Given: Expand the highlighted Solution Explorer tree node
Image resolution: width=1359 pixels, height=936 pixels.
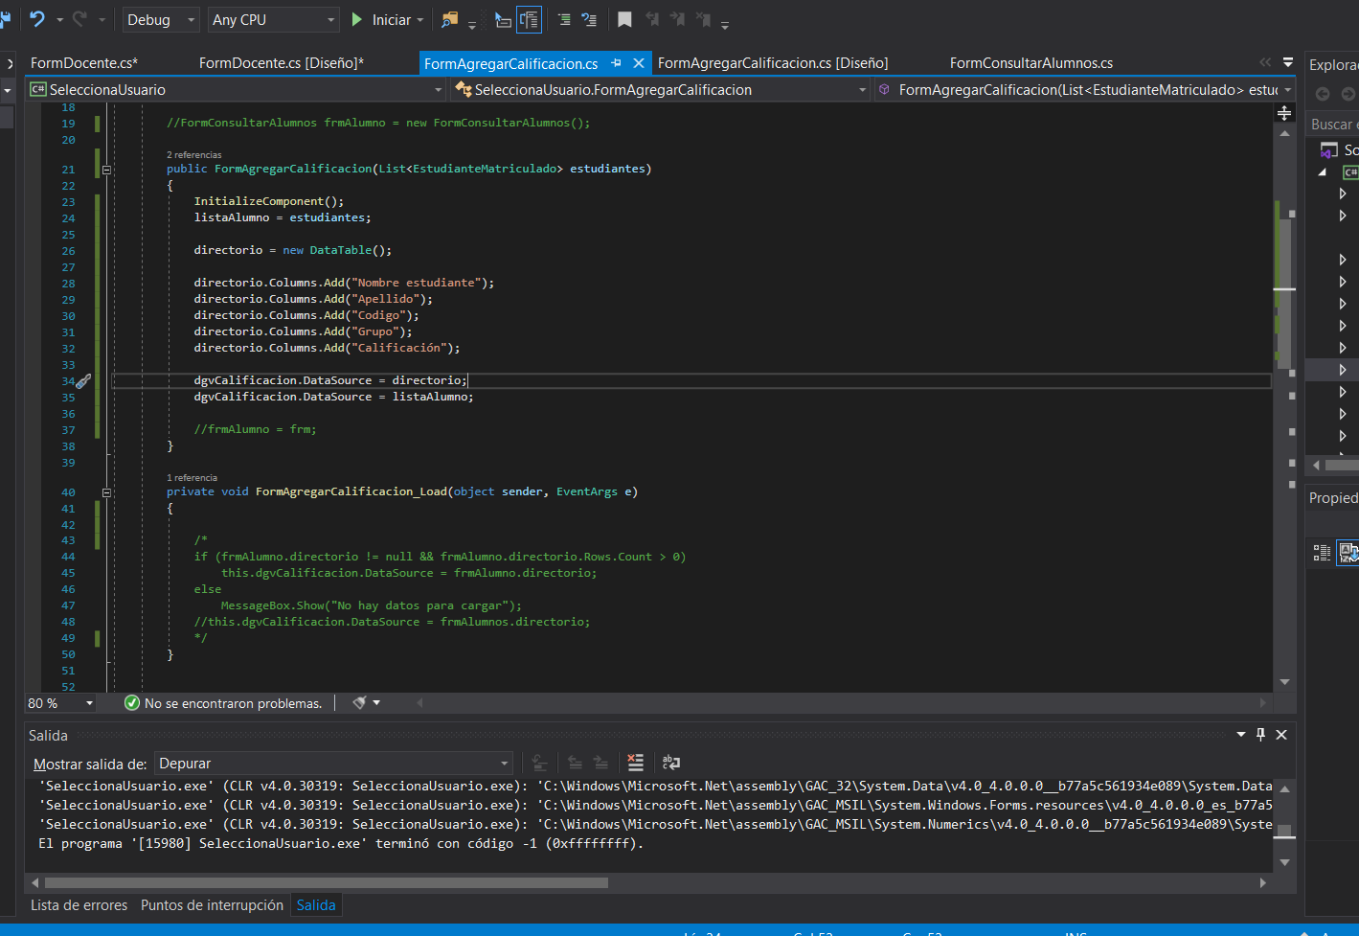Looking at the screenshot, I should click(x=1343, y=370).
